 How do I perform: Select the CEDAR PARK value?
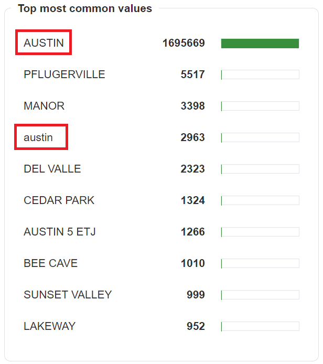(59, 200)
